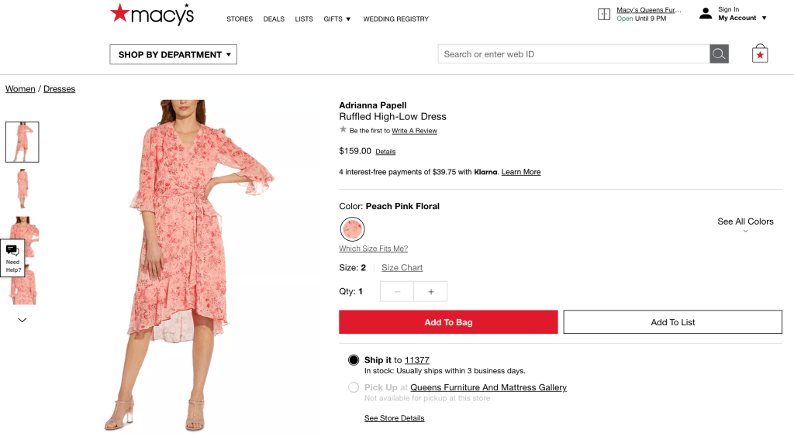Increase quantity with plus button
Image resolution: width=794 pixels, height=436 pixels.
[431, 292]
